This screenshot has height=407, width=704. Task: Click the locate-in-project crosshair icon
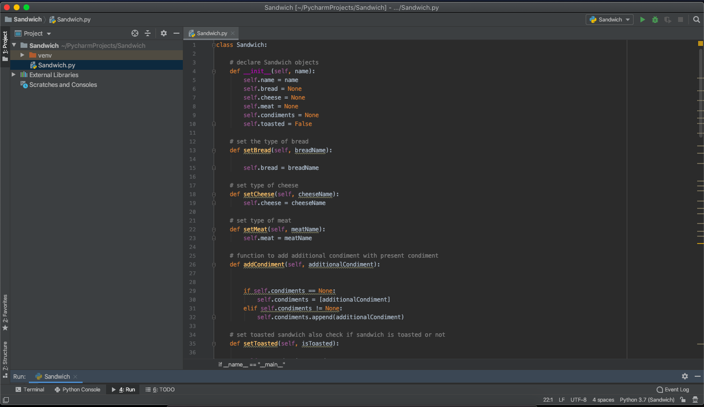tap(135, 33)
